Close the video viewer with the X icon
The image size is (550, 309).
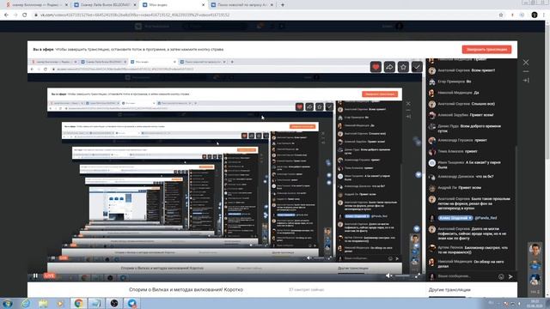tap(526, 63)
